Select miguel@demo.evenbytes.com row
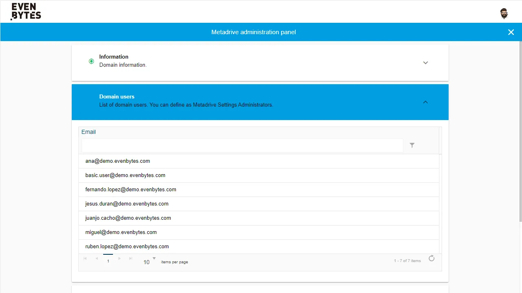Screen dimensions: 522x293 pyautogui.click(x=259, y=232)
